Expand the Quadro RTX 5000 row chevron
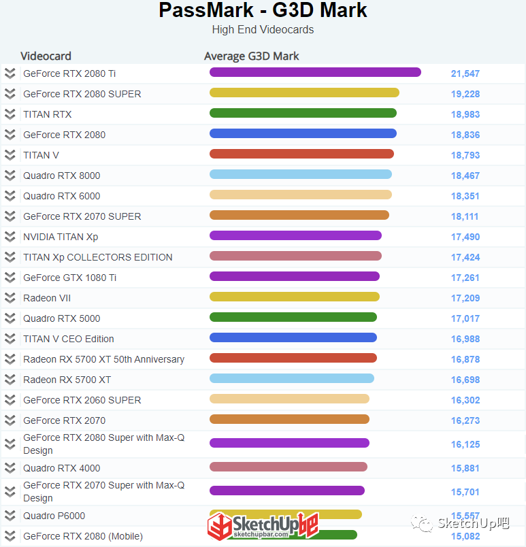Viewport: 526px width, 547px height. [x=10, y=318]
